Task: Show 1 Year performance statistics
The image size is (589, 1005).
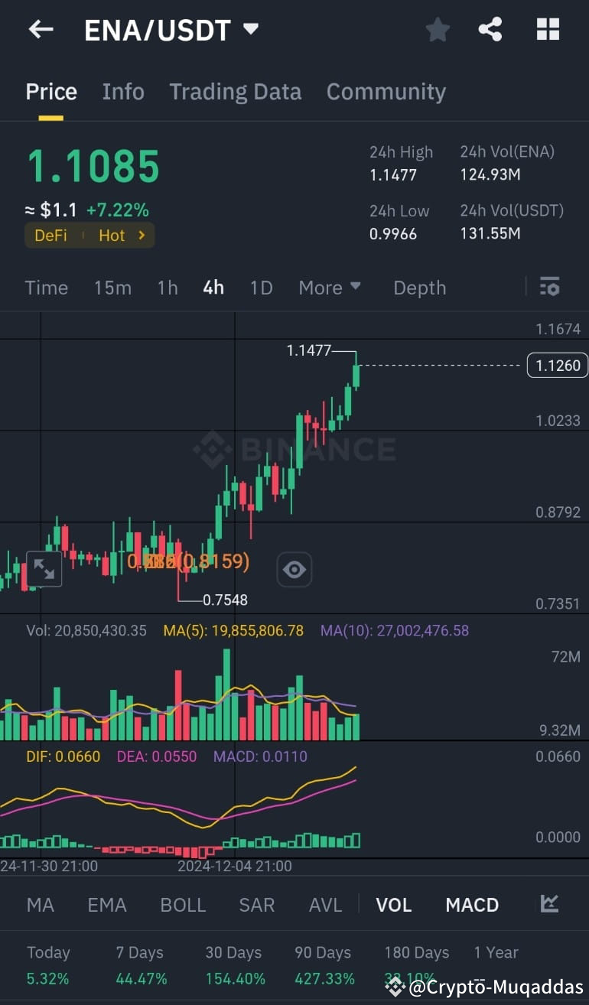Action: [496, 952]
